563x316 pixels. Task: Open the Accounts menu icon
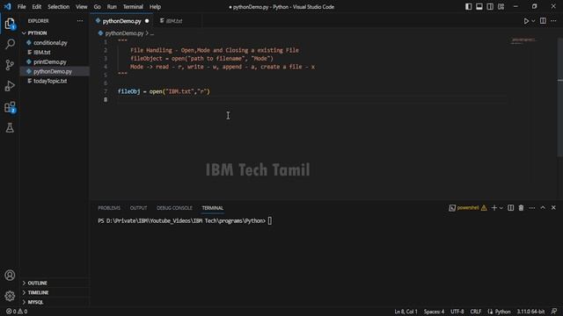tap(10, 275)
